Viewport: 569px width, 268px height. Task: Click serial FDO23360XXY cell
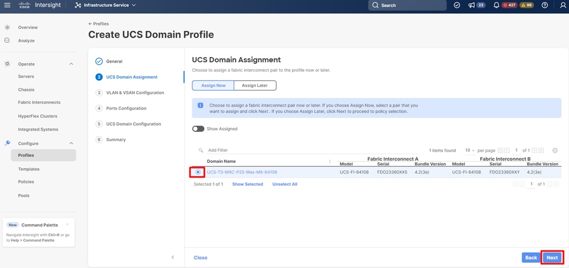point(505,172)
